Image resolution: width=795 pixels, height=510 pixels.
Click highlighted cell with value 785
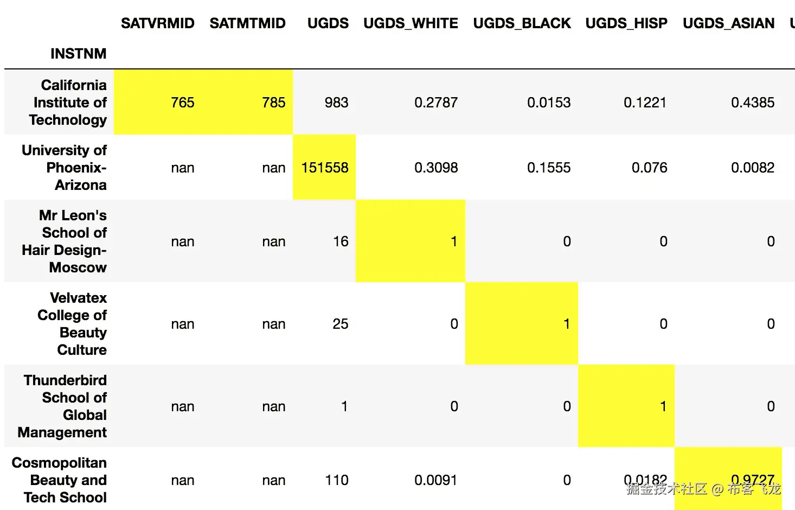pyautogui.click(x=273, y=103)
